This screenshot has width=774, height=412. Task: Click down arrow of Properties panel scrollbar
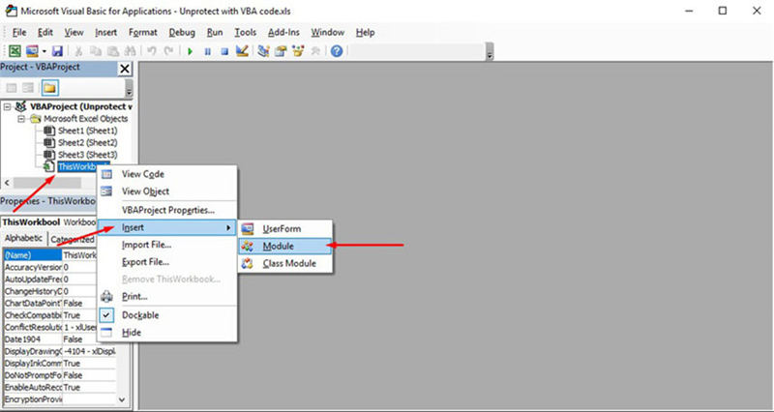[x=122, y=397]
